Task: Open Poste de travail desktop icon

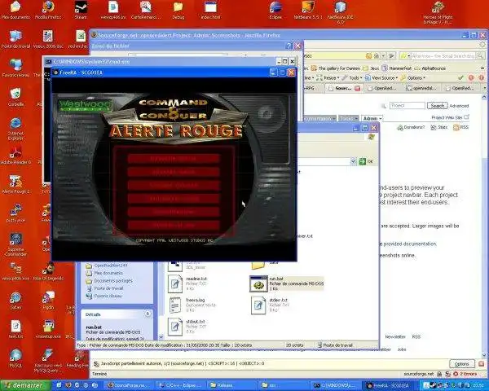Action: tap(15, 40)
